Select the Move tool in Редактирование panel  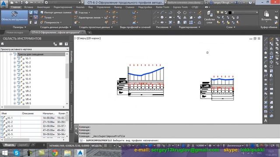click(179, 13)
